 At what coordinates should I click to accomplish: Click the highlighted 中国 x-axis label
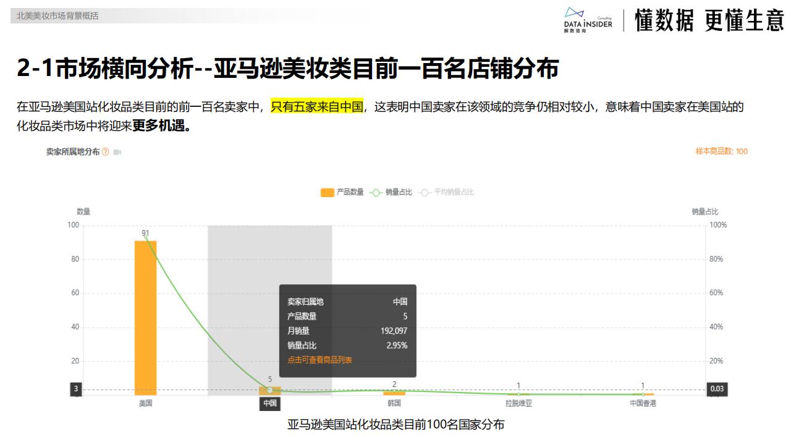click(269, 404)
